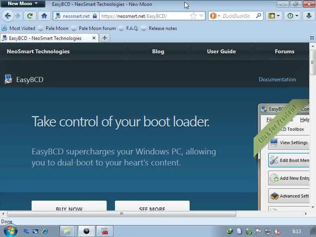Click the Action Center flag tray icon
Screen dimensions: 316x237
click(x=258, y=231)
